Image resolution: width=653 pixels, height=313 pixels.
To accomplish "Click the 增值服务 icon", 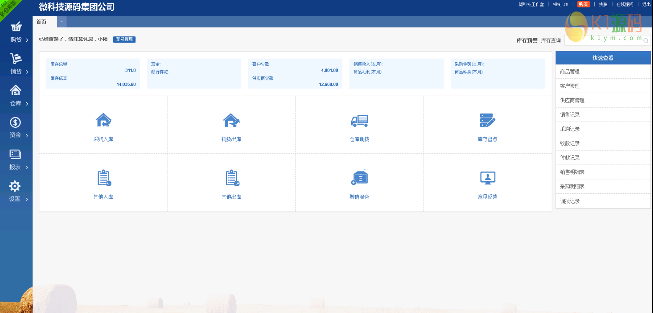I will point(359,178).
